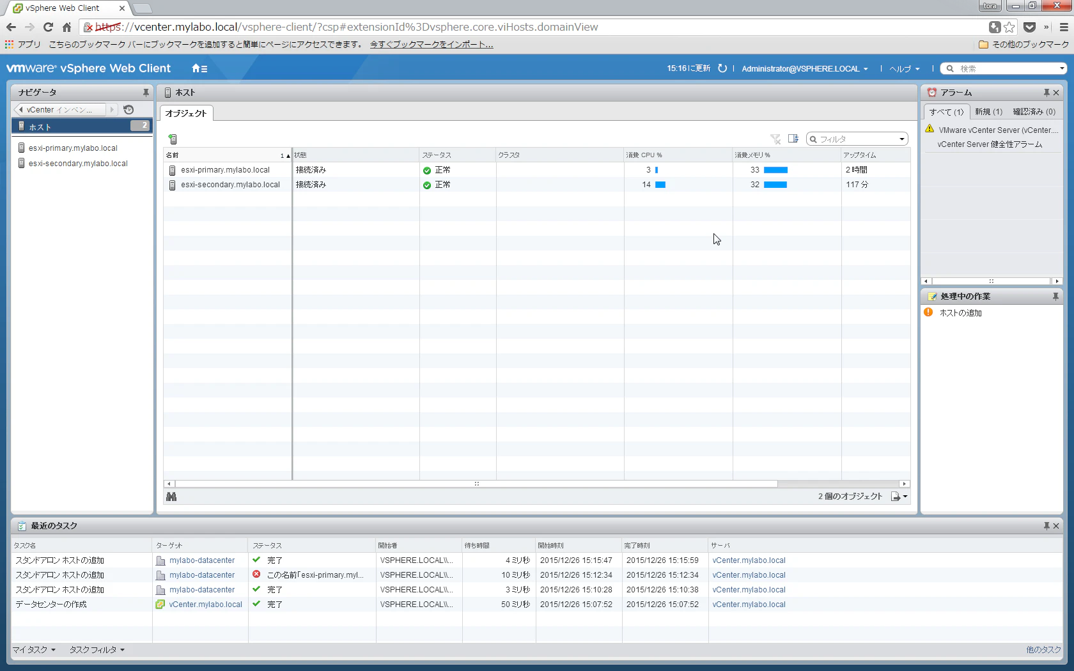Click the export list icon beside object count
1074x671 pixels.
click(x=896, y=497)
